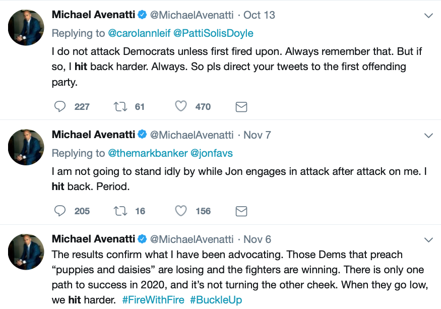
Task: Like the Oct 13 tweet
Action: click(181, 106)
